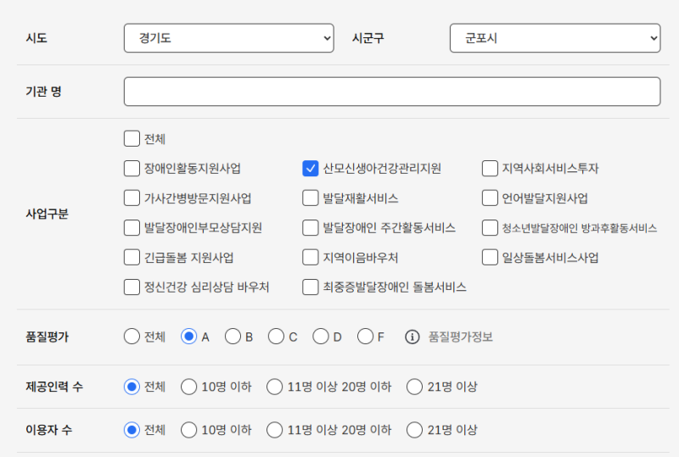This screenshot has height=457, width=679.
Task: Check the 지역사회서비스투자 checkbox
Action: (x=490, y=169)
